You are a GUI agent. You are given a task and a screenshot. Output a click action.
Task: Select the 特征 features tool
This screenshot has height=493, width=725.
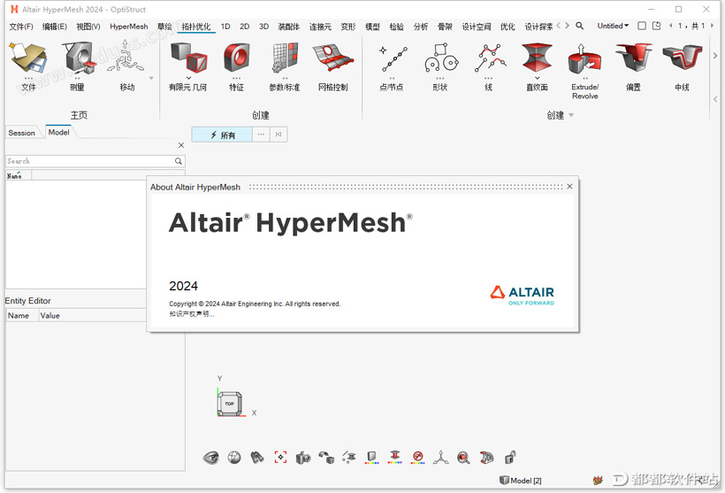click(x=237, y=58)
